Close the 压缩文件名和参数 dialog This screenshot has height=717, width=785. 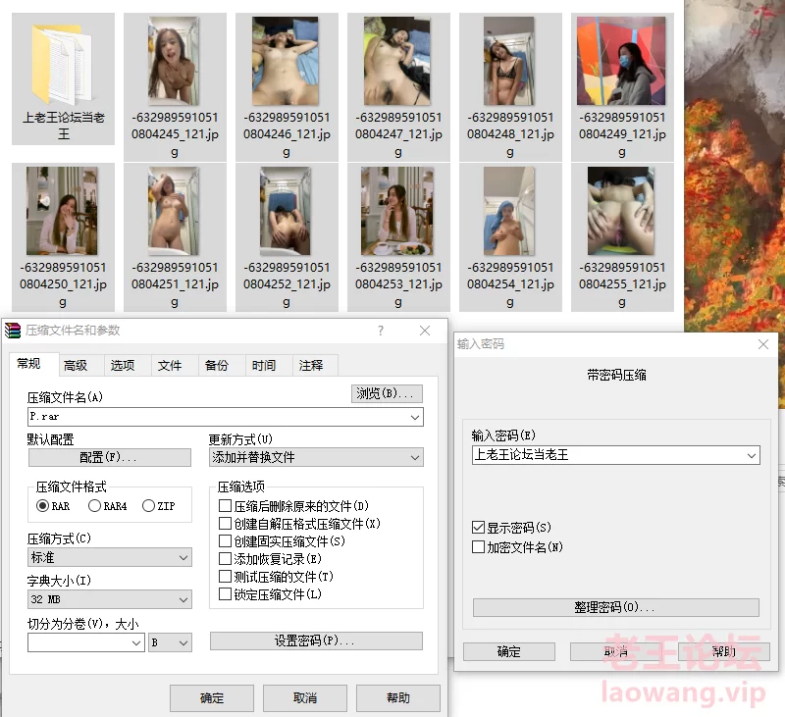click(425, 331)
